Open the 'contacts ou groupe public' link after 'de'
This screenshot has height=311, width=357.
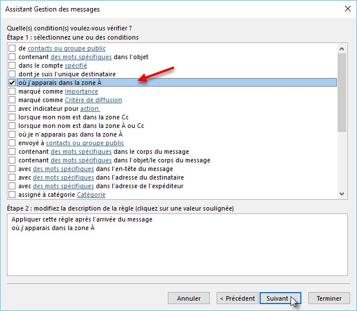pos(66,48)
